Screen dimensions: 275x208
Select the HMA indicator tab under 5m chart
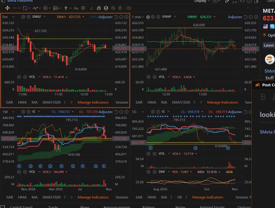click(x=22, y=102)
